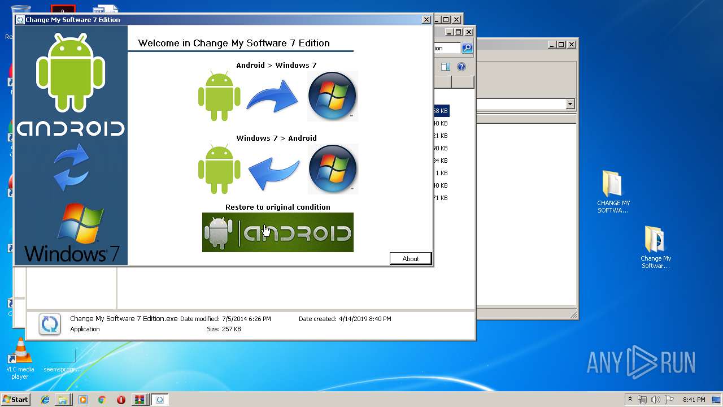Viewport: 723px width, 407px height.
Task: Click the Windows 7 to Android conversion image
Action: 277,169
